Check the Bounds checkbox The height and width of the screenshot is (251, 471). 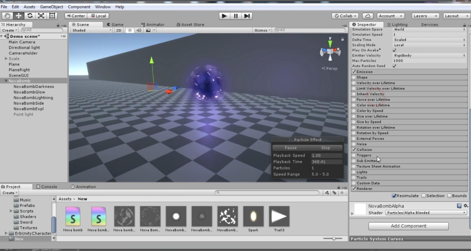(449, 196)
